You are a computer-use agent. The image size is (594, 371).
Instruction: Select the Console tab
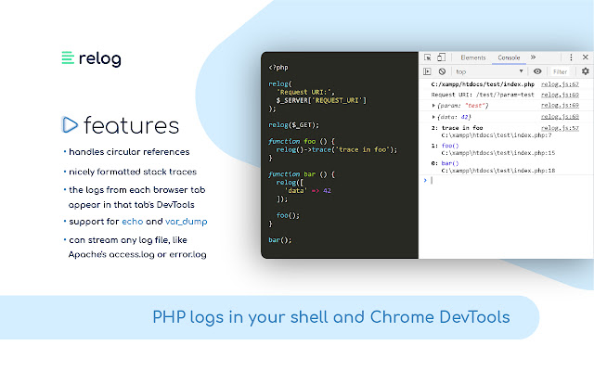coord(509,58)
